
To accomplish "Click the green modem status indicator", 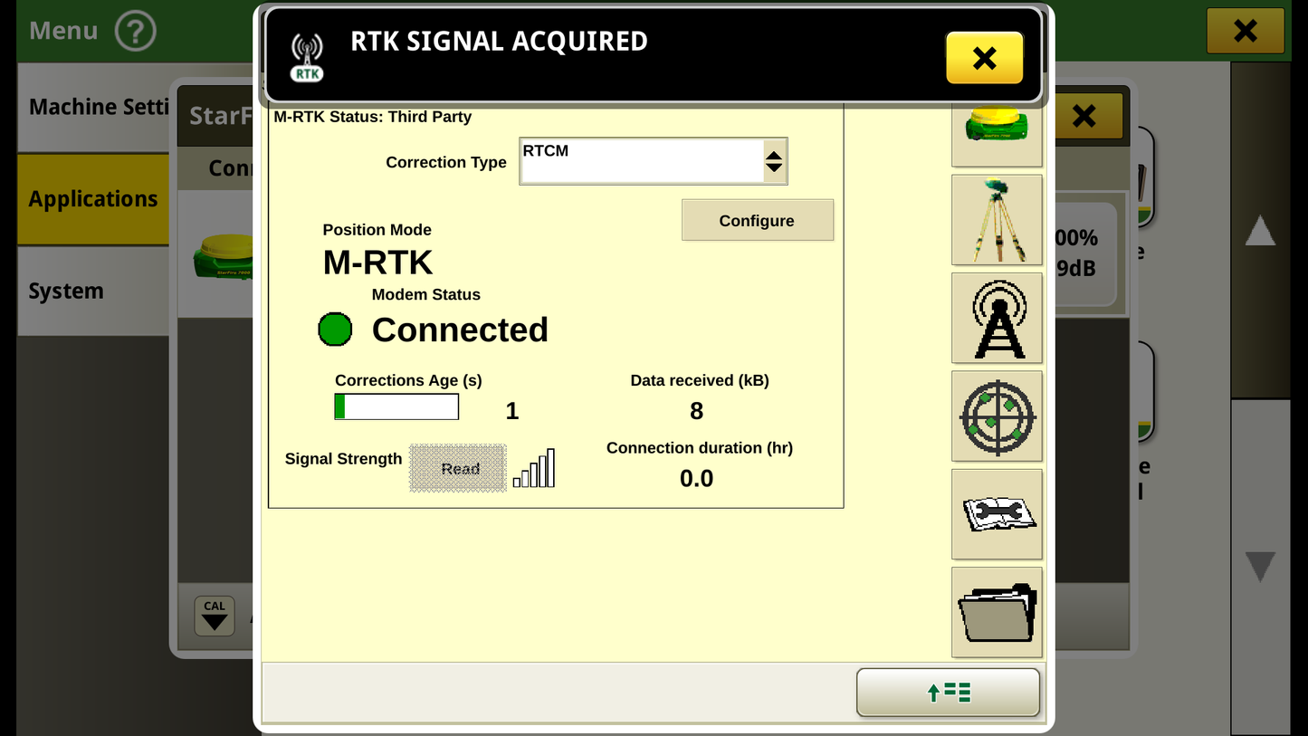I will [x=335, y=330].
